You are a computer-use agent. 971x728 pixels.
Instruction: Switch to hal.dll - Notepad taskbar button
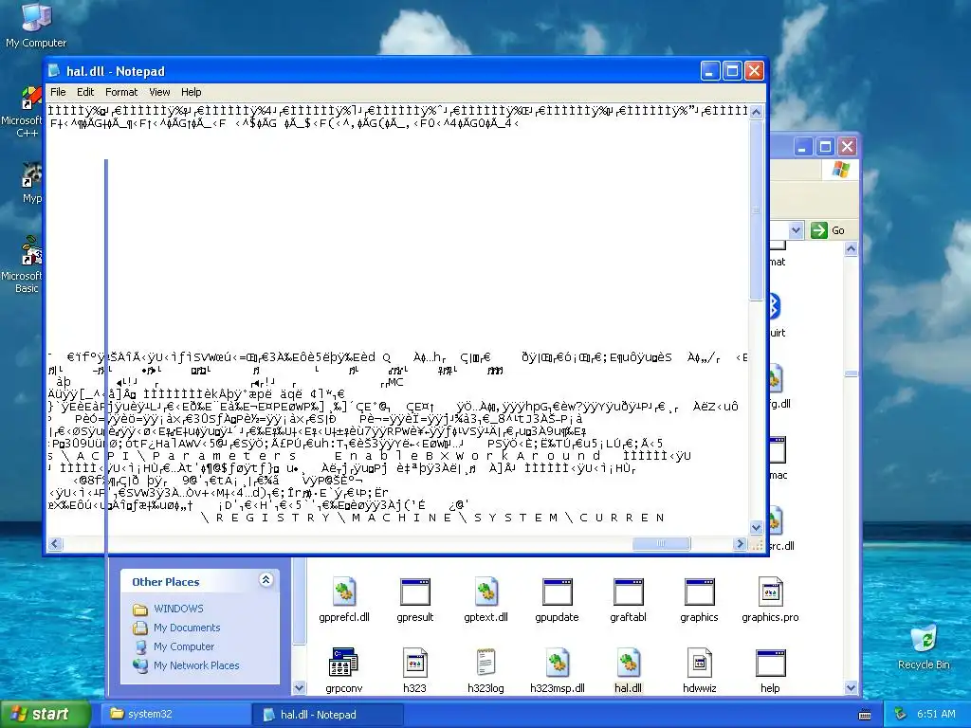pyautogui.click(x=327, y=715)
